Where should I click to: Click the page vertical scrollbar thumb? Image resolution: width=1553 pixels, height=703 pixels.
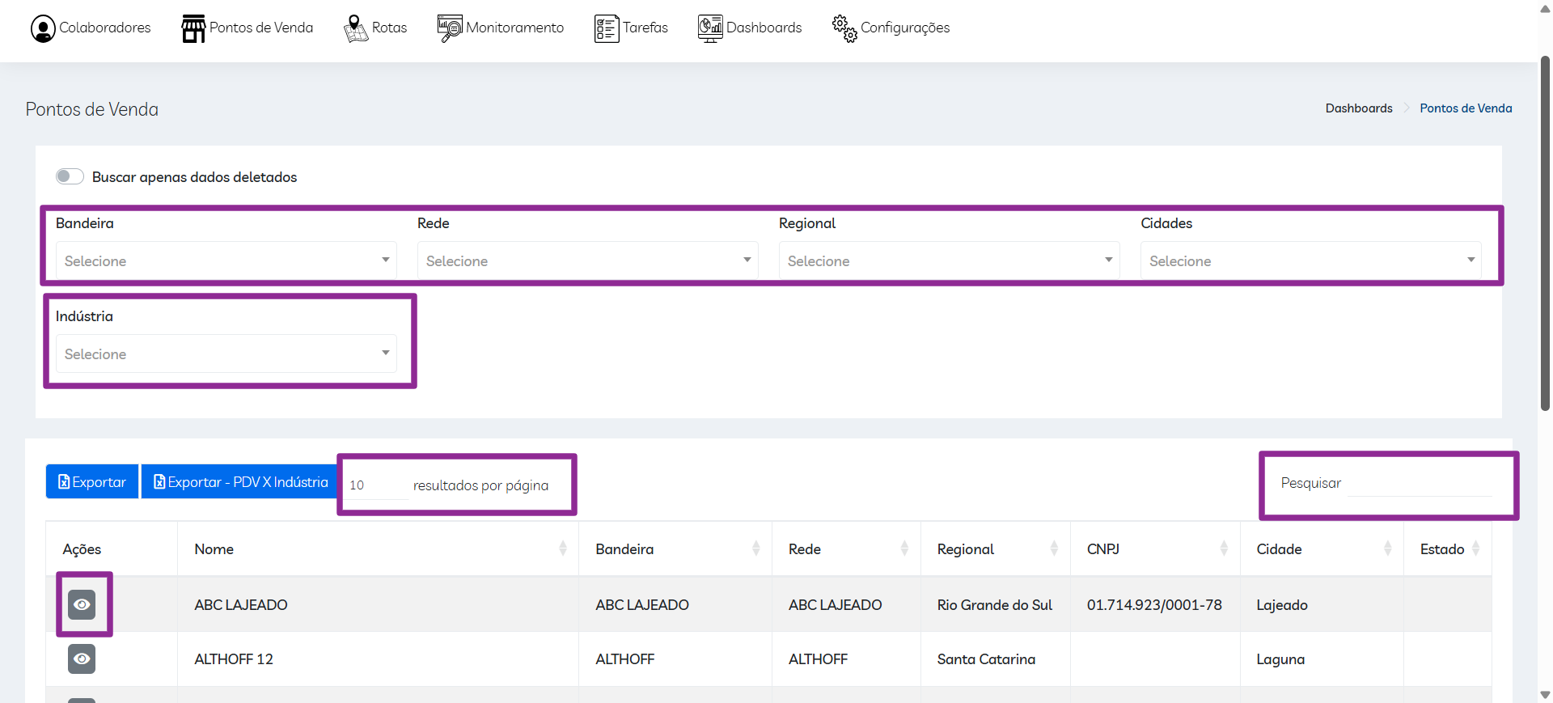(1545, 235)
